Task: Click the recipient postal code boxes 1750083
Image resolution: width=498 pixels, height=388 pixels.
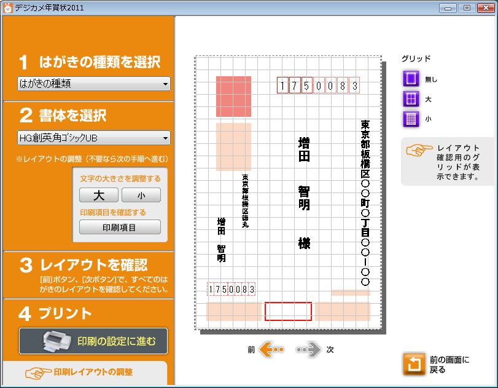Action: click(x=317, y=86)
